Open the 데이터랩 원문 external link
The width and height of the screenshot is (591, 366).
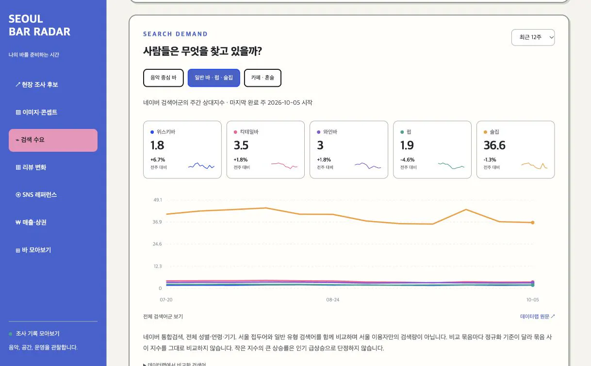point(538,317)
